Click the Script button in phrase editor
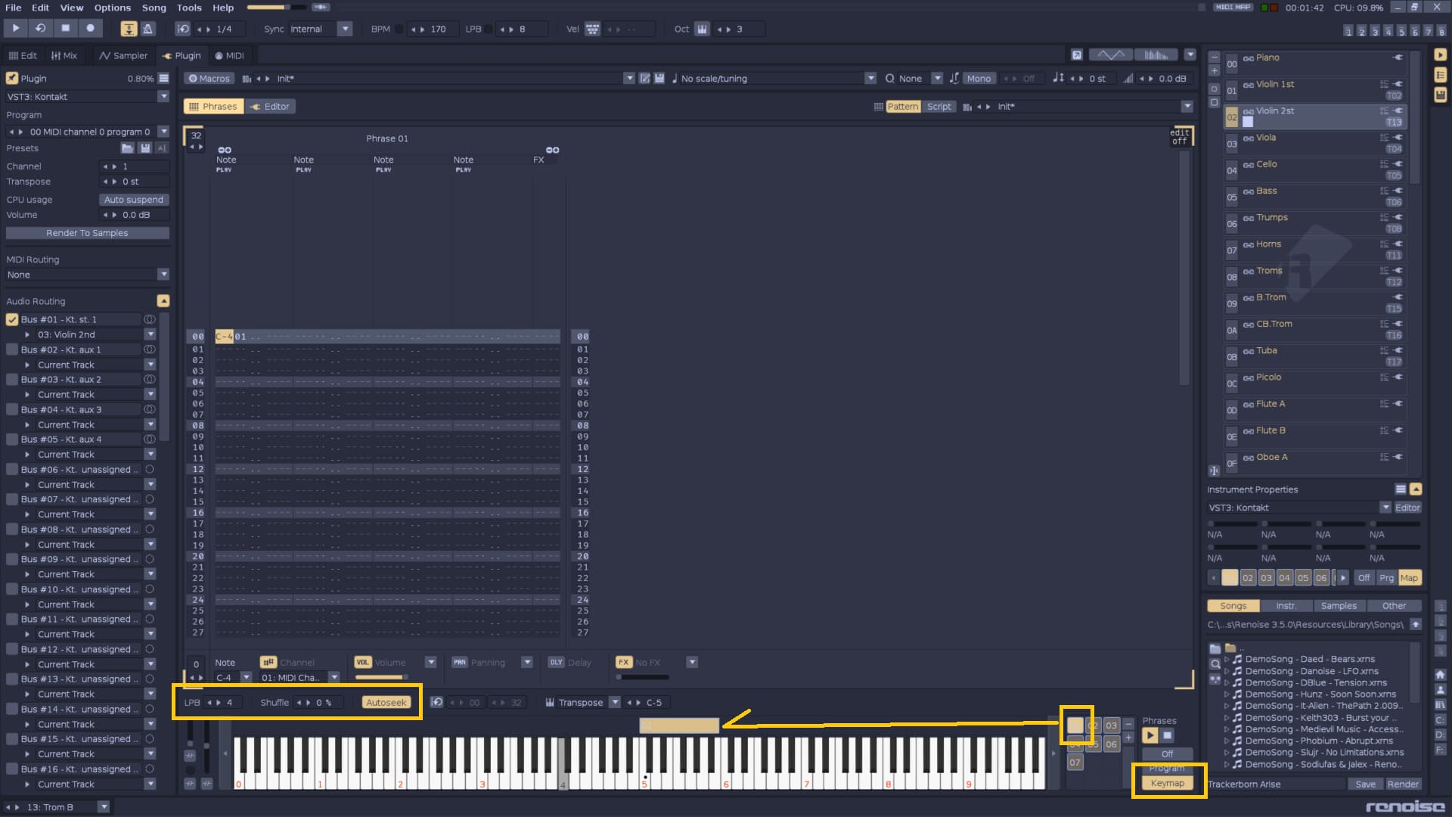Image resolution: width=1452 pixels, height=817 pixels. click(x=939, y=107)
